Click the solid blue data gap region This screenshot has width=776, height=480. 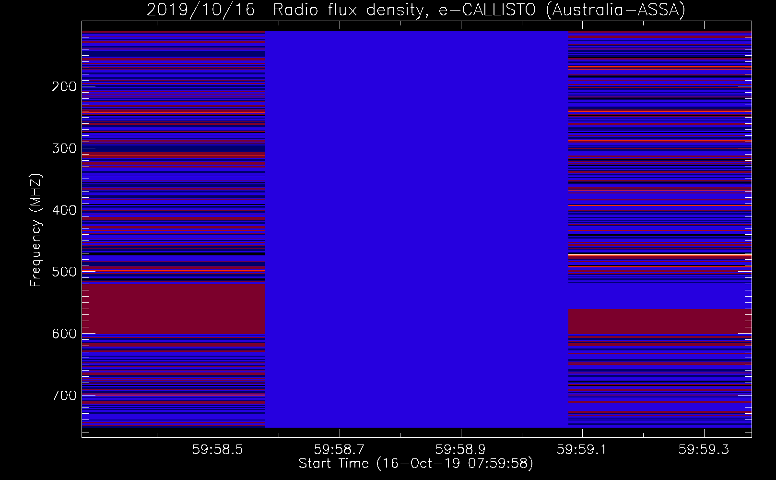tap(416, 229)
